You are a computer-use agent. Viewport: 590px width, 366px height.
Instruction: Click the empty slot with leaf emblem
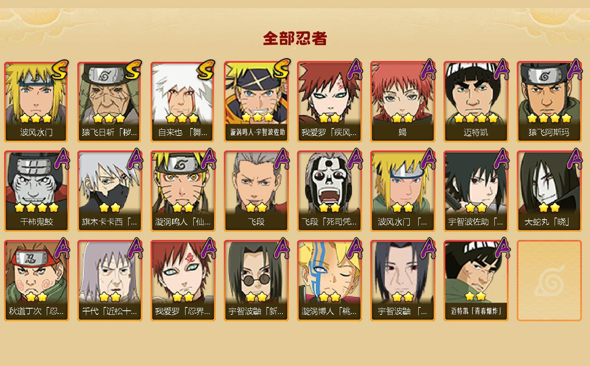click(x=549, y=281)
